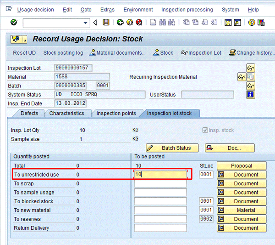Click the green Back arrow icon
This screenshot has height=245, width=275.
pos(120,23)
